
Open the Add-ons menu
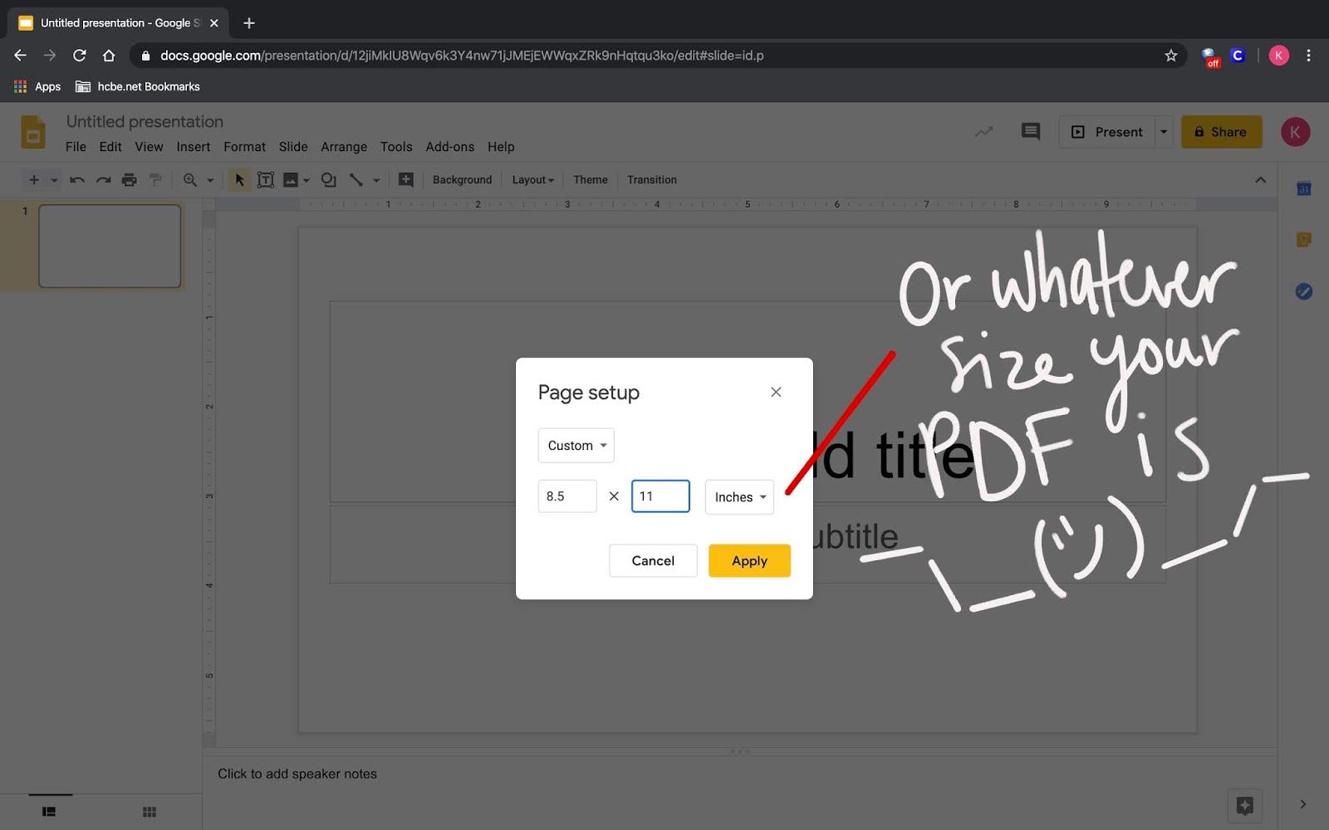point(449,146)
